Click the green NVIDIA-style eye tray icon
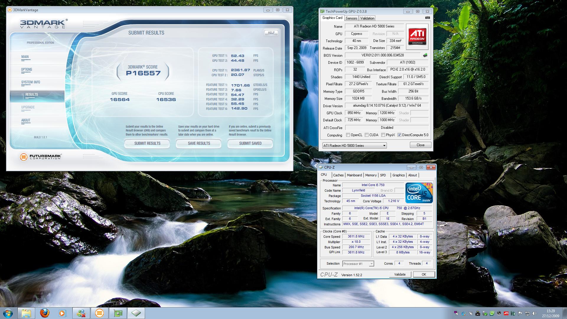Screen dimensions: 567x319 pos(492,313)
